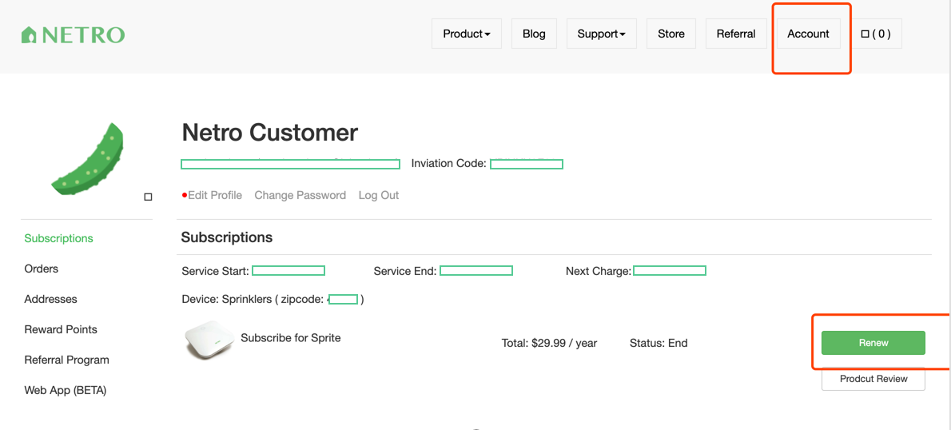Click the Status: End text
Screen dimensions: 951x430
[659, 343]
